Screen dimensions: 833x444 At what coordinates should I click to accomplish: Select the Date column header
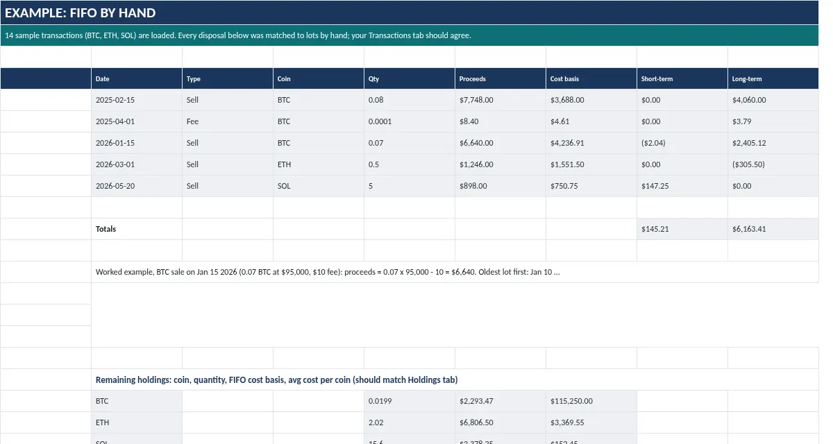click(137, 78)
